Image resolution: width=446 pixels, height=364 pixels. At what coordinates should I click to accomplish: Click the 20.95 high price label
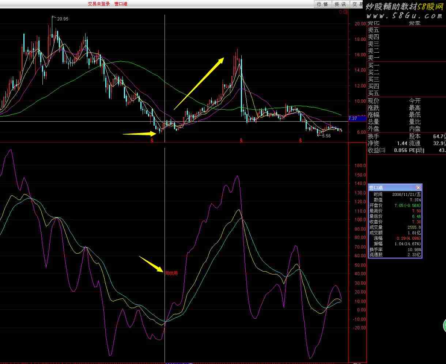click(x=63, y=19)
